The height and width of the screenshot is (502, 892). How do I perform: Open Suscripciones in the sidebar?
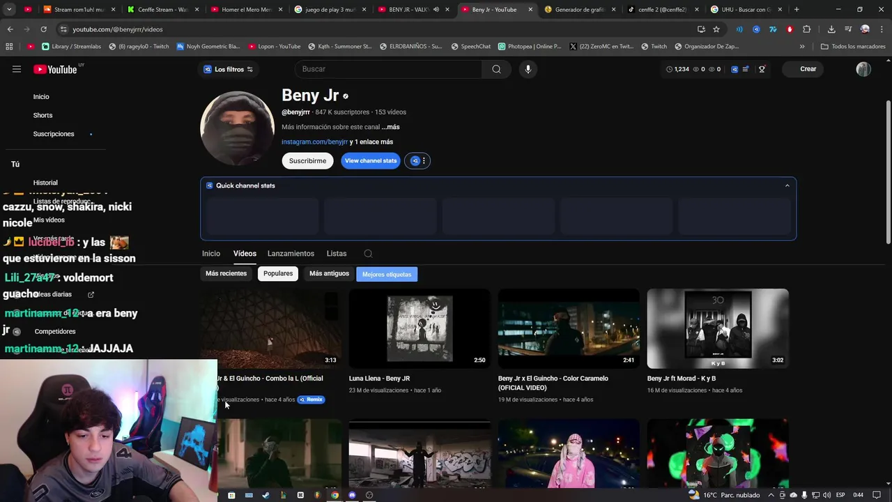pyautogui.click(x=54, y=134)
